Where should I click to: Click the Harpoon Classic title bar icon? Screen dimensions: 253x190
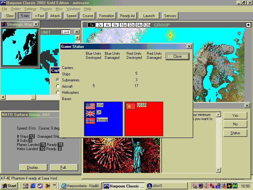pyautogui.click(x=3, y=3)
